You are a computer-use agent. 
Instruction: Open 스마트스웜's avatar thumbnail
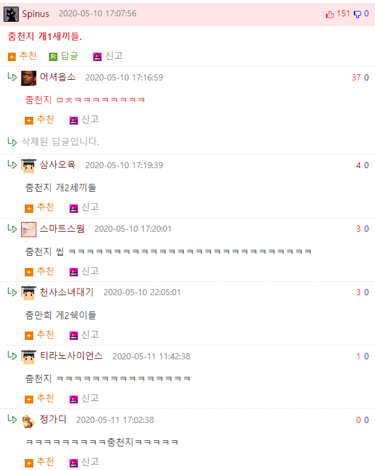29,229
